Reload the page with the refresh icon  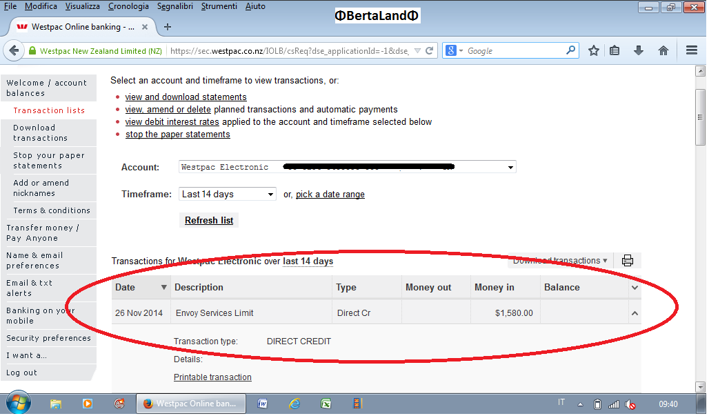coord(430,51)
